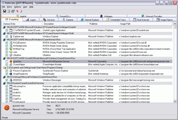Click registry icon beside HKCU Run key
This screenshot has height=120, width=178.
tap(4, 77)
